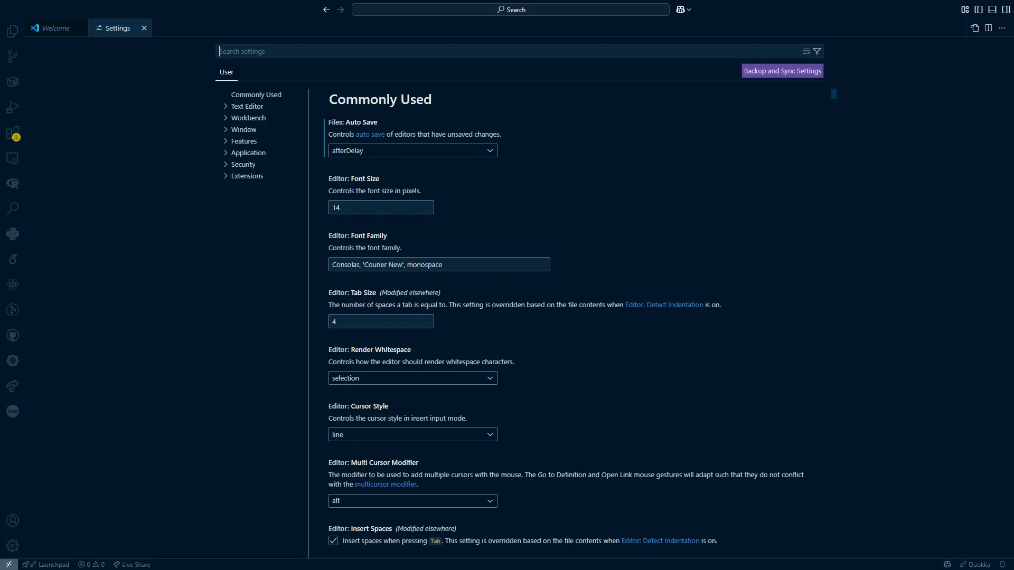1014x570 pixels.
Task: Open the Editor: Multi Cursor Modifier dropdown
Action: click(412, 500)
